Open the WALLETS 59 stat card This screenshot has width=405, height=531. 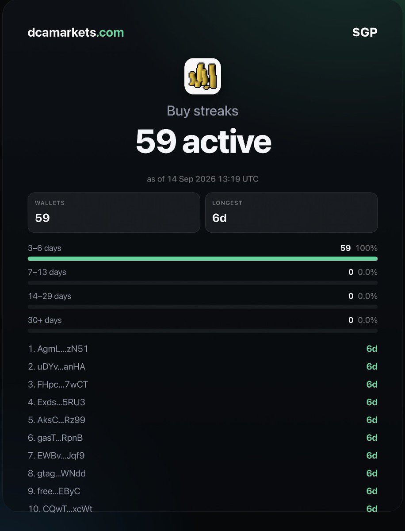click(114, 212)
